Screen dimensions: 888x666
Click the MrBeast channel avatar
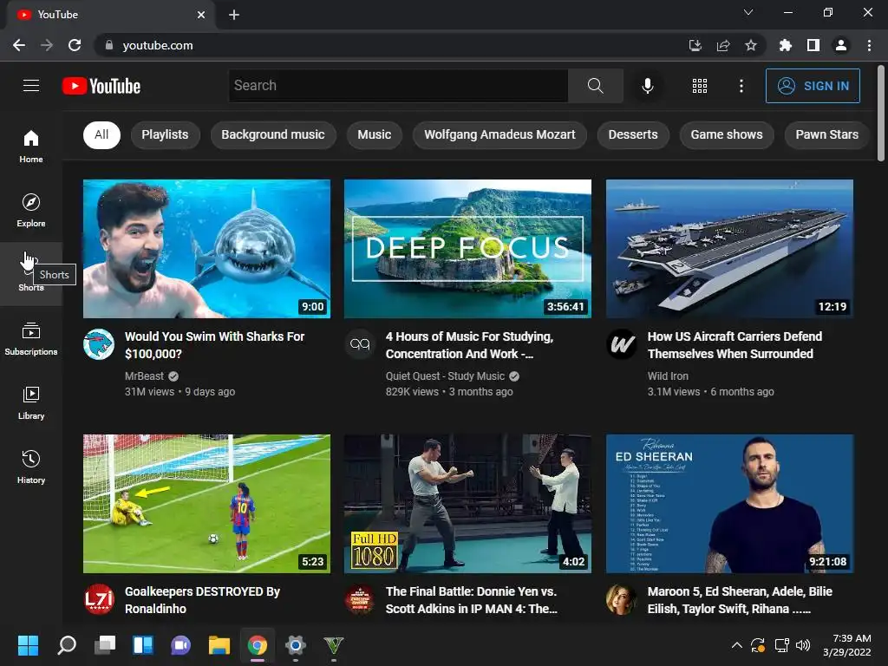point(99,343)
